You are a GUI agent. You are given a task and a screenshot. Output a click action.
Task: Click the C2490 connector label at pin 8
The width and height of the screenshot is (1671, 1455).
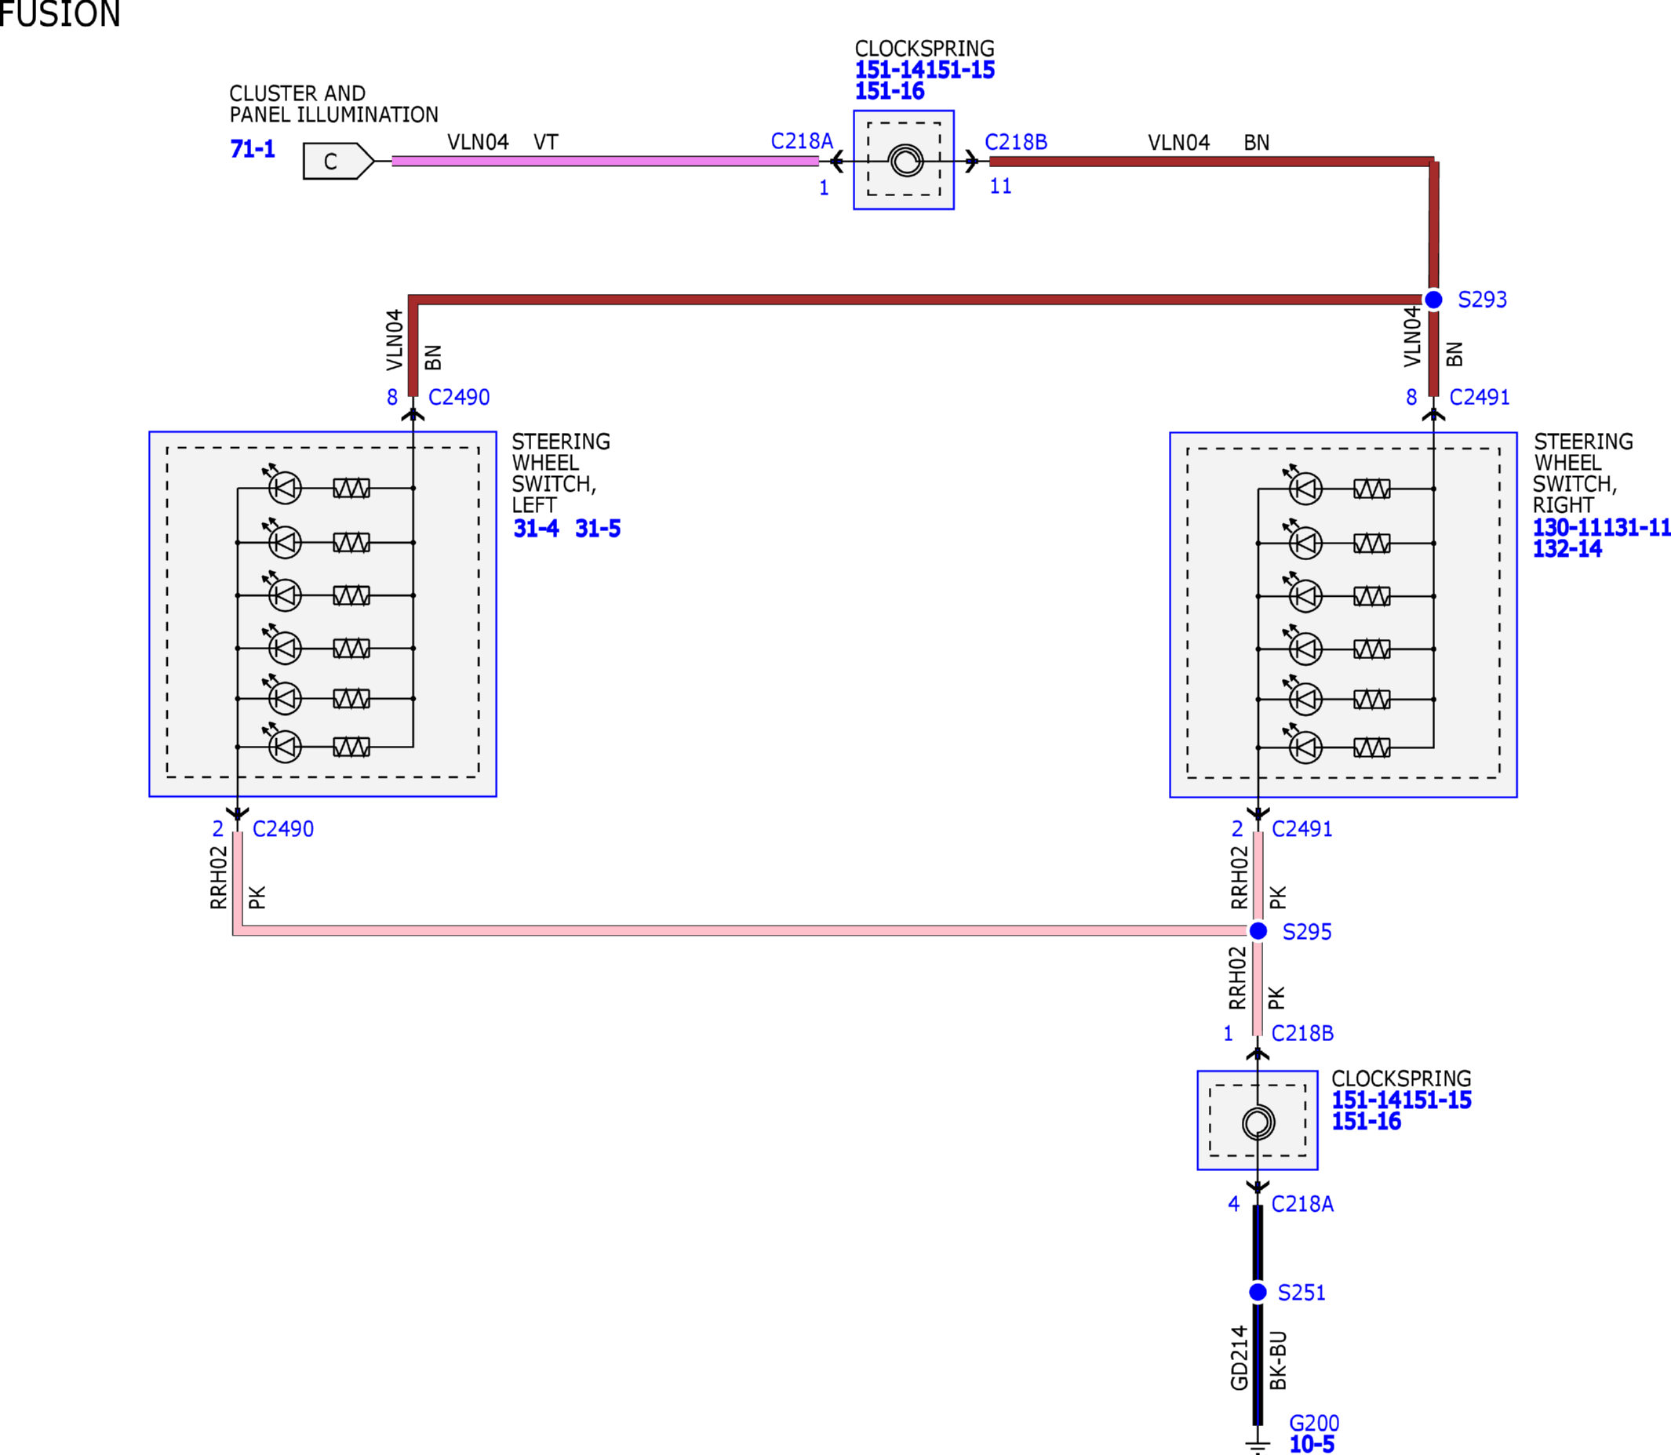(x=460, y=397)
